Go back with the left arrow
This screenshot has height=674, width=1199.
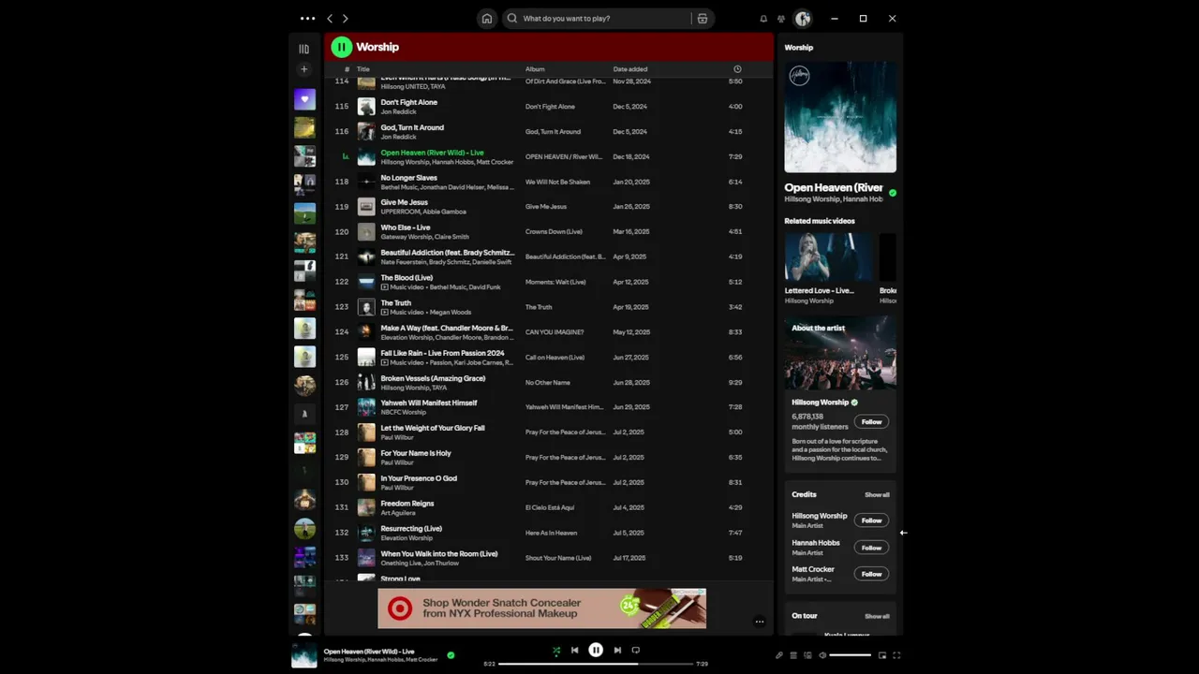click(330, 18)
